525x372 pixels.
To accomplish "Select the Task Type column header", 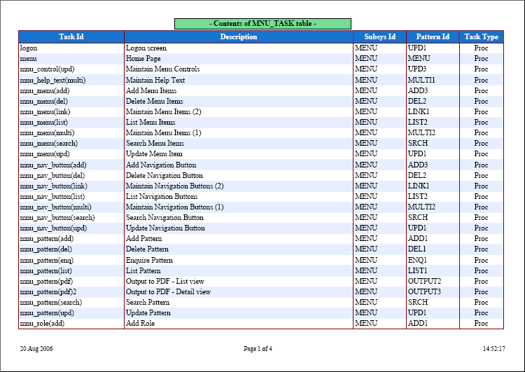I will point(481,36).
